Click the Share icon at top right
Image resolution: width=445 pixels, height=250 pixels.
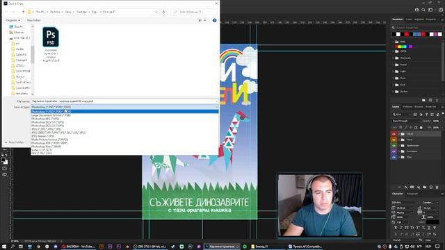(x=440, y=10)
